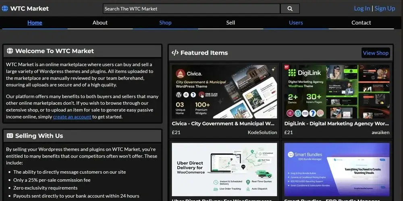Click 'The ability to directly message customers' item

[x=70, y=172]
